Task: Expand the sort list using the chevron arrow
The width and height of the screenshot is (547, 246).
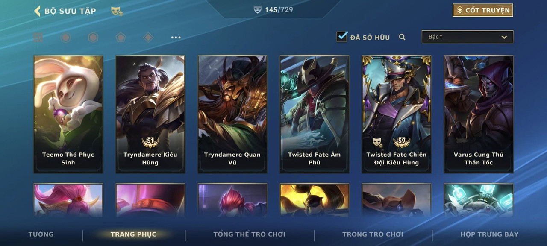Action: pos(504,38)
